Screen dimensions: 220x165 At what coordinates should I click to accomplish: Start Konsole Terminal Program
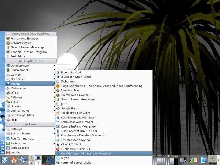point(31,52)
